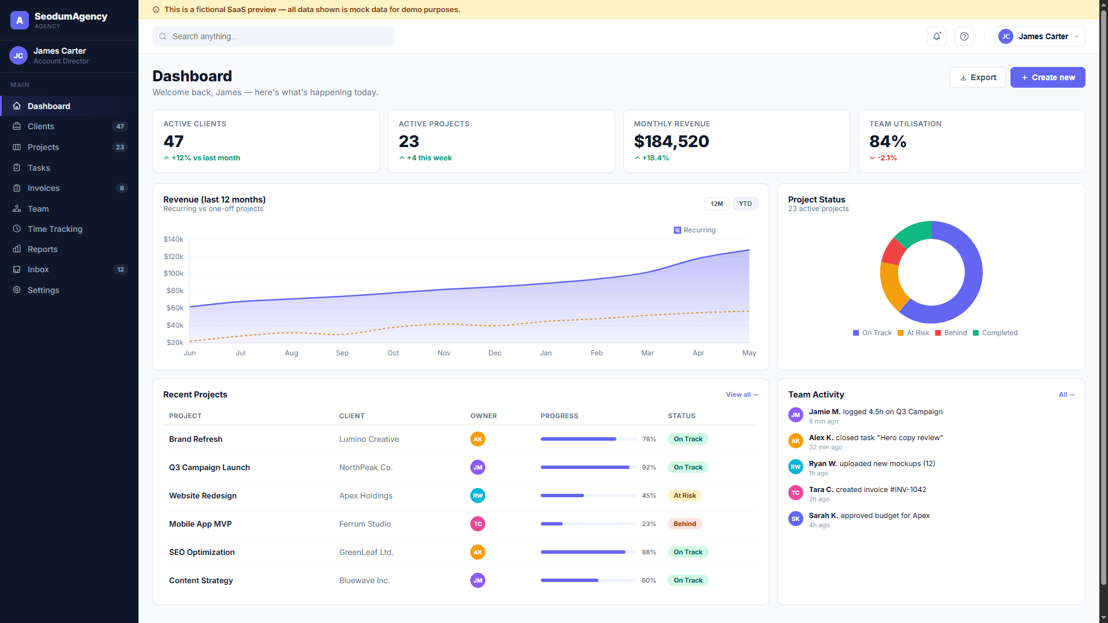This screenshot has width=1108, height=623.
Task: Go to Clients in the sidebar
Action: 69,126
